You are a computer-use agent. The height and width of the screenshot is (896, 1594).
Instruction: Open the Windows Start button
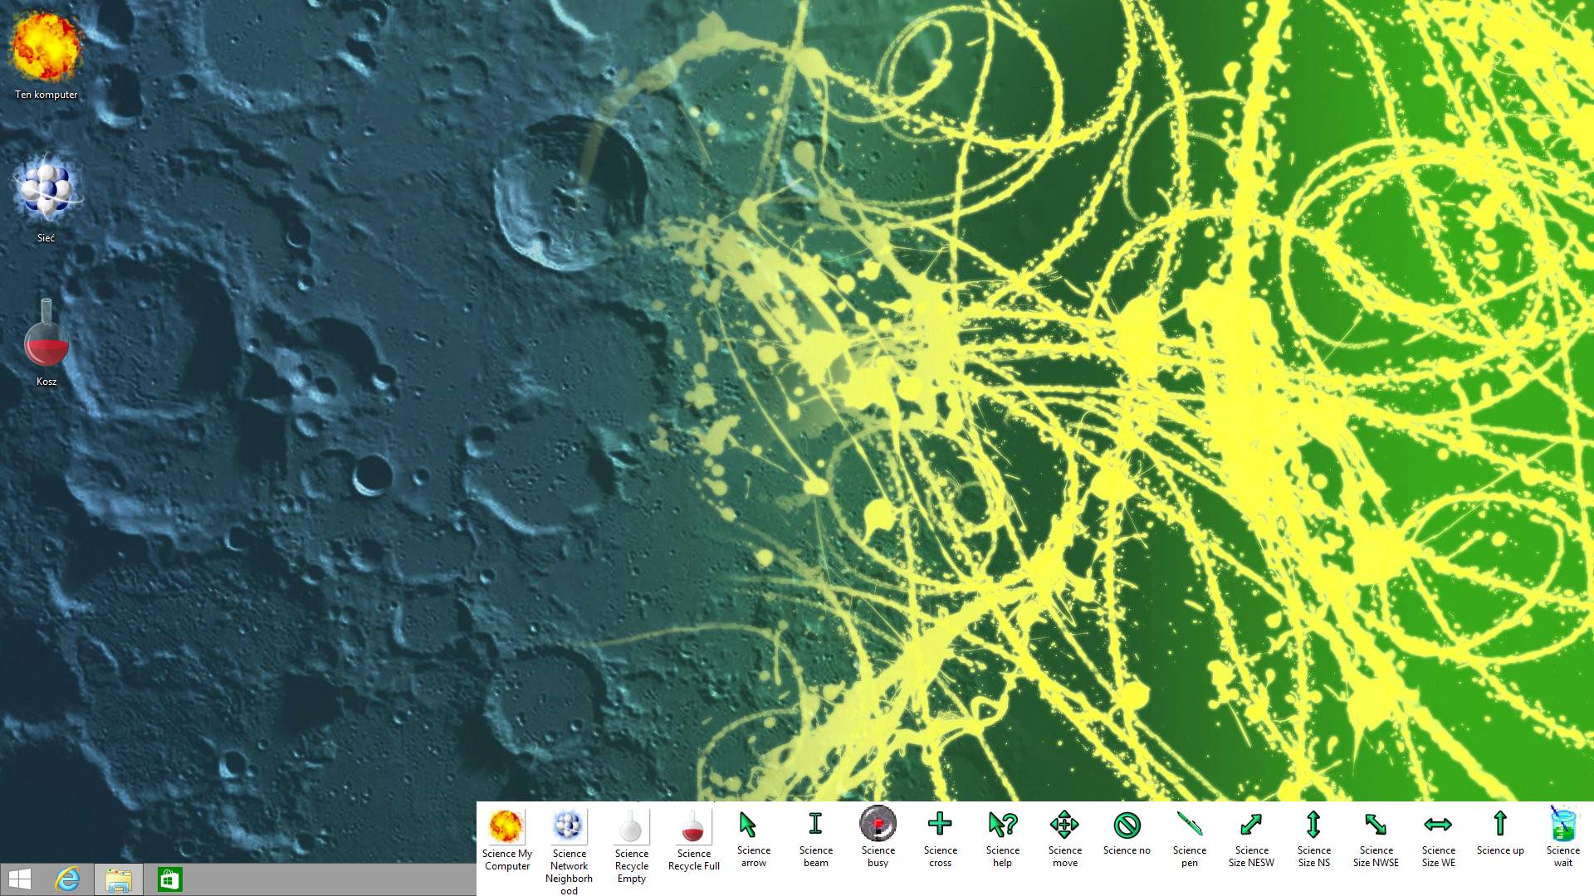(x=20, y=879)
